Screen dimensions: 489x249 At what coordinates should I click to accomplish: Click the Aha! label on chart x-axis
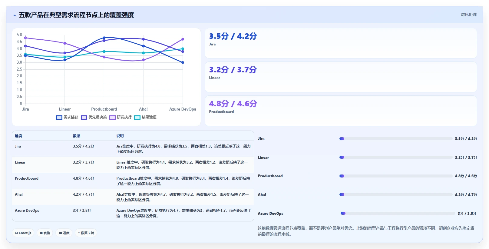pyautogui.click(x=144, y=109)
